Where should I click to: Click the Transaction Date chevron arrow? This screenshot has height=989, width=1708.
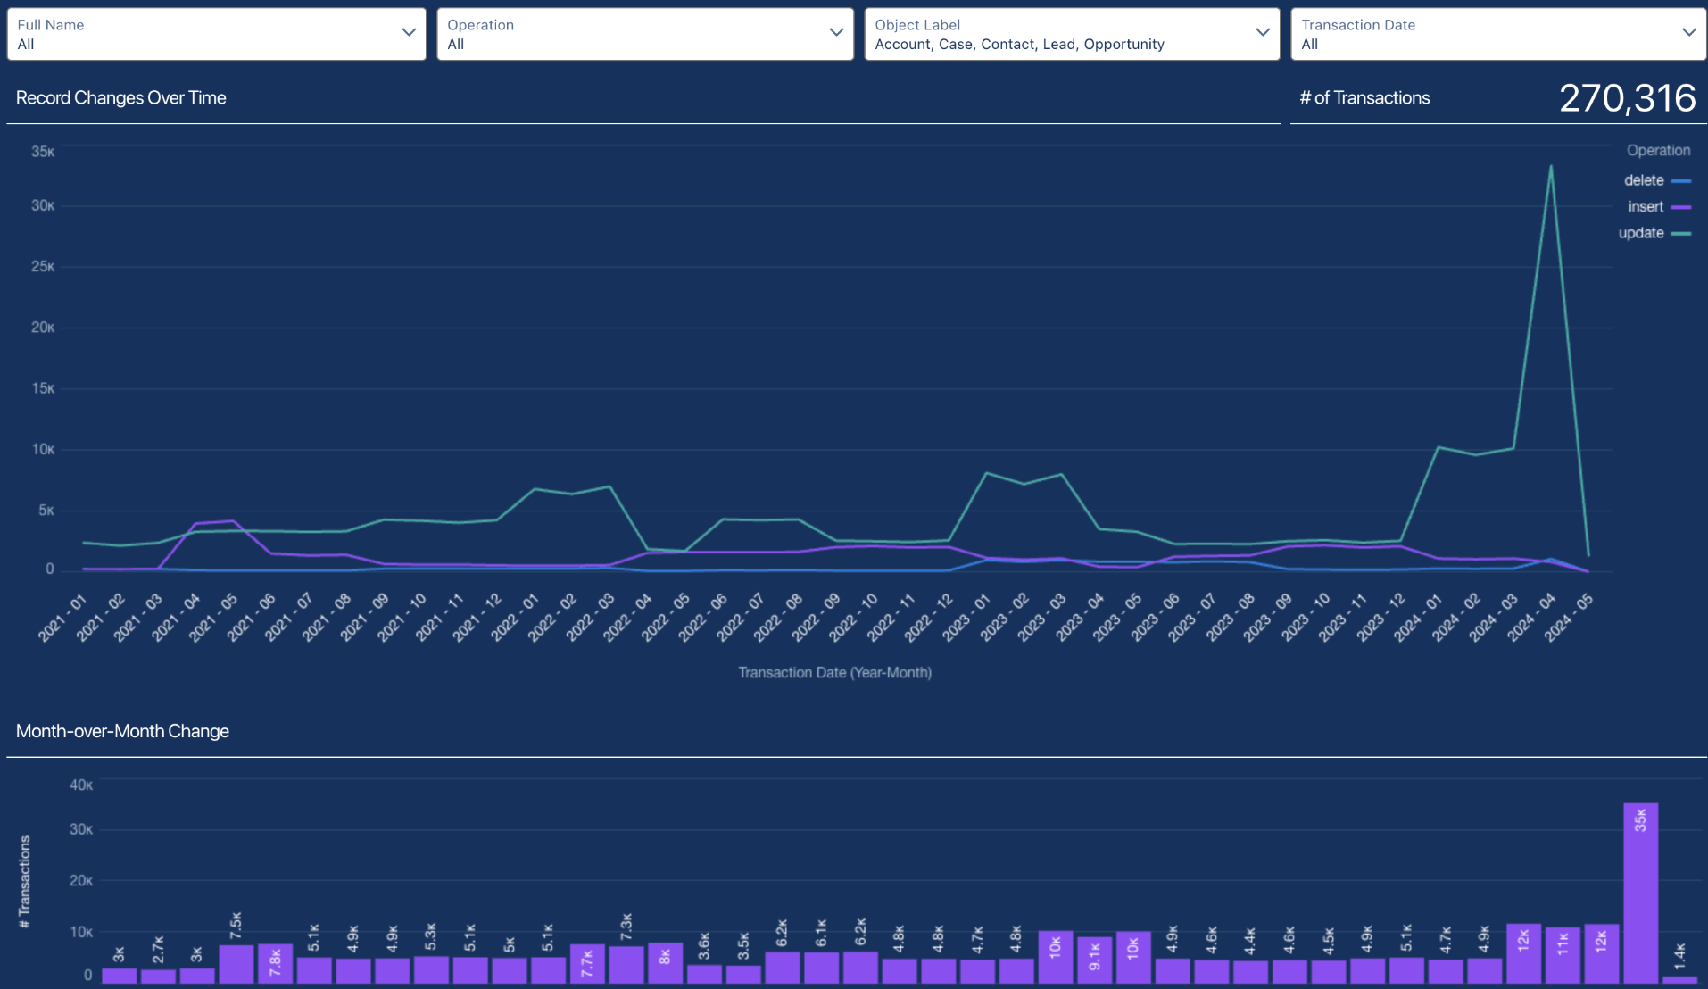pyautogui.click(x=1688, y=33)
